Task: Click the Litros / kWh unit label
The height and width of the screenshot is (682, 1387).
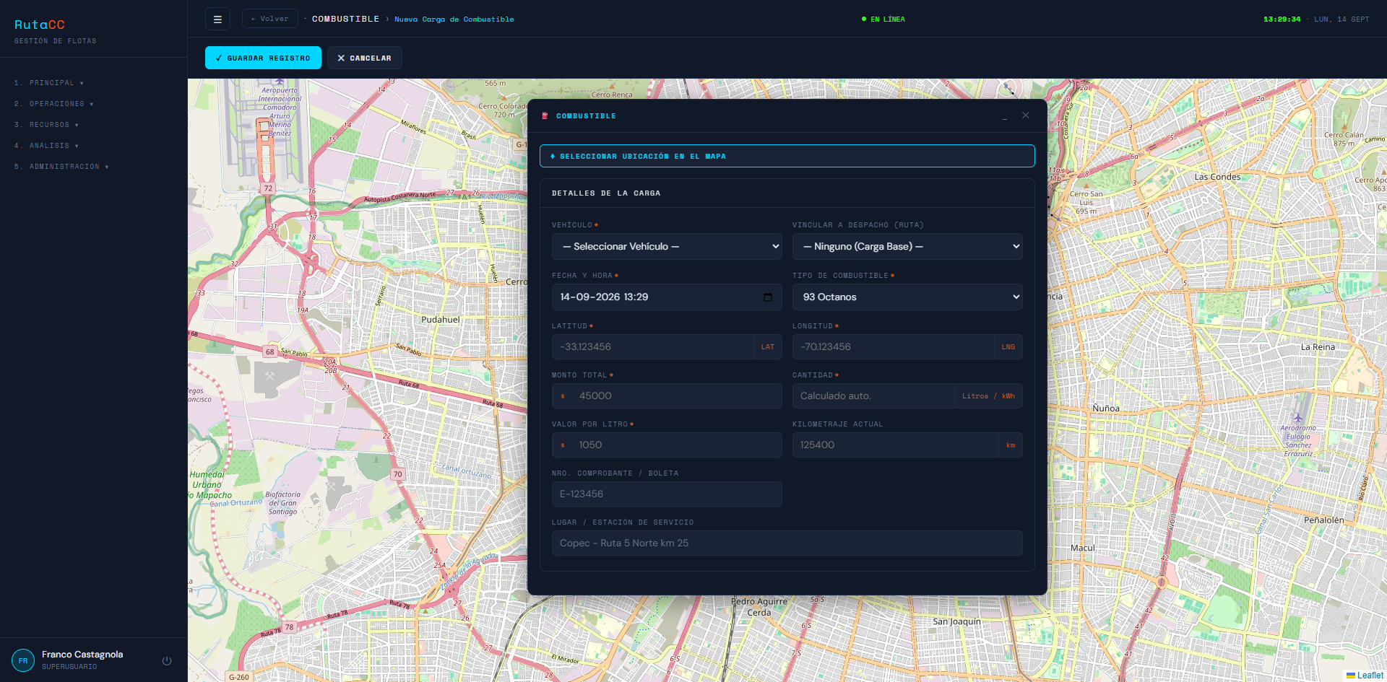Action: pyautogui.click(x=988, y=396)
